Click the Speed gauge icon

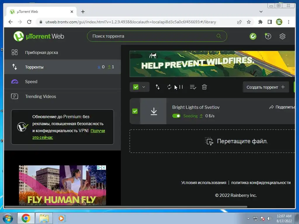point(15,82)
